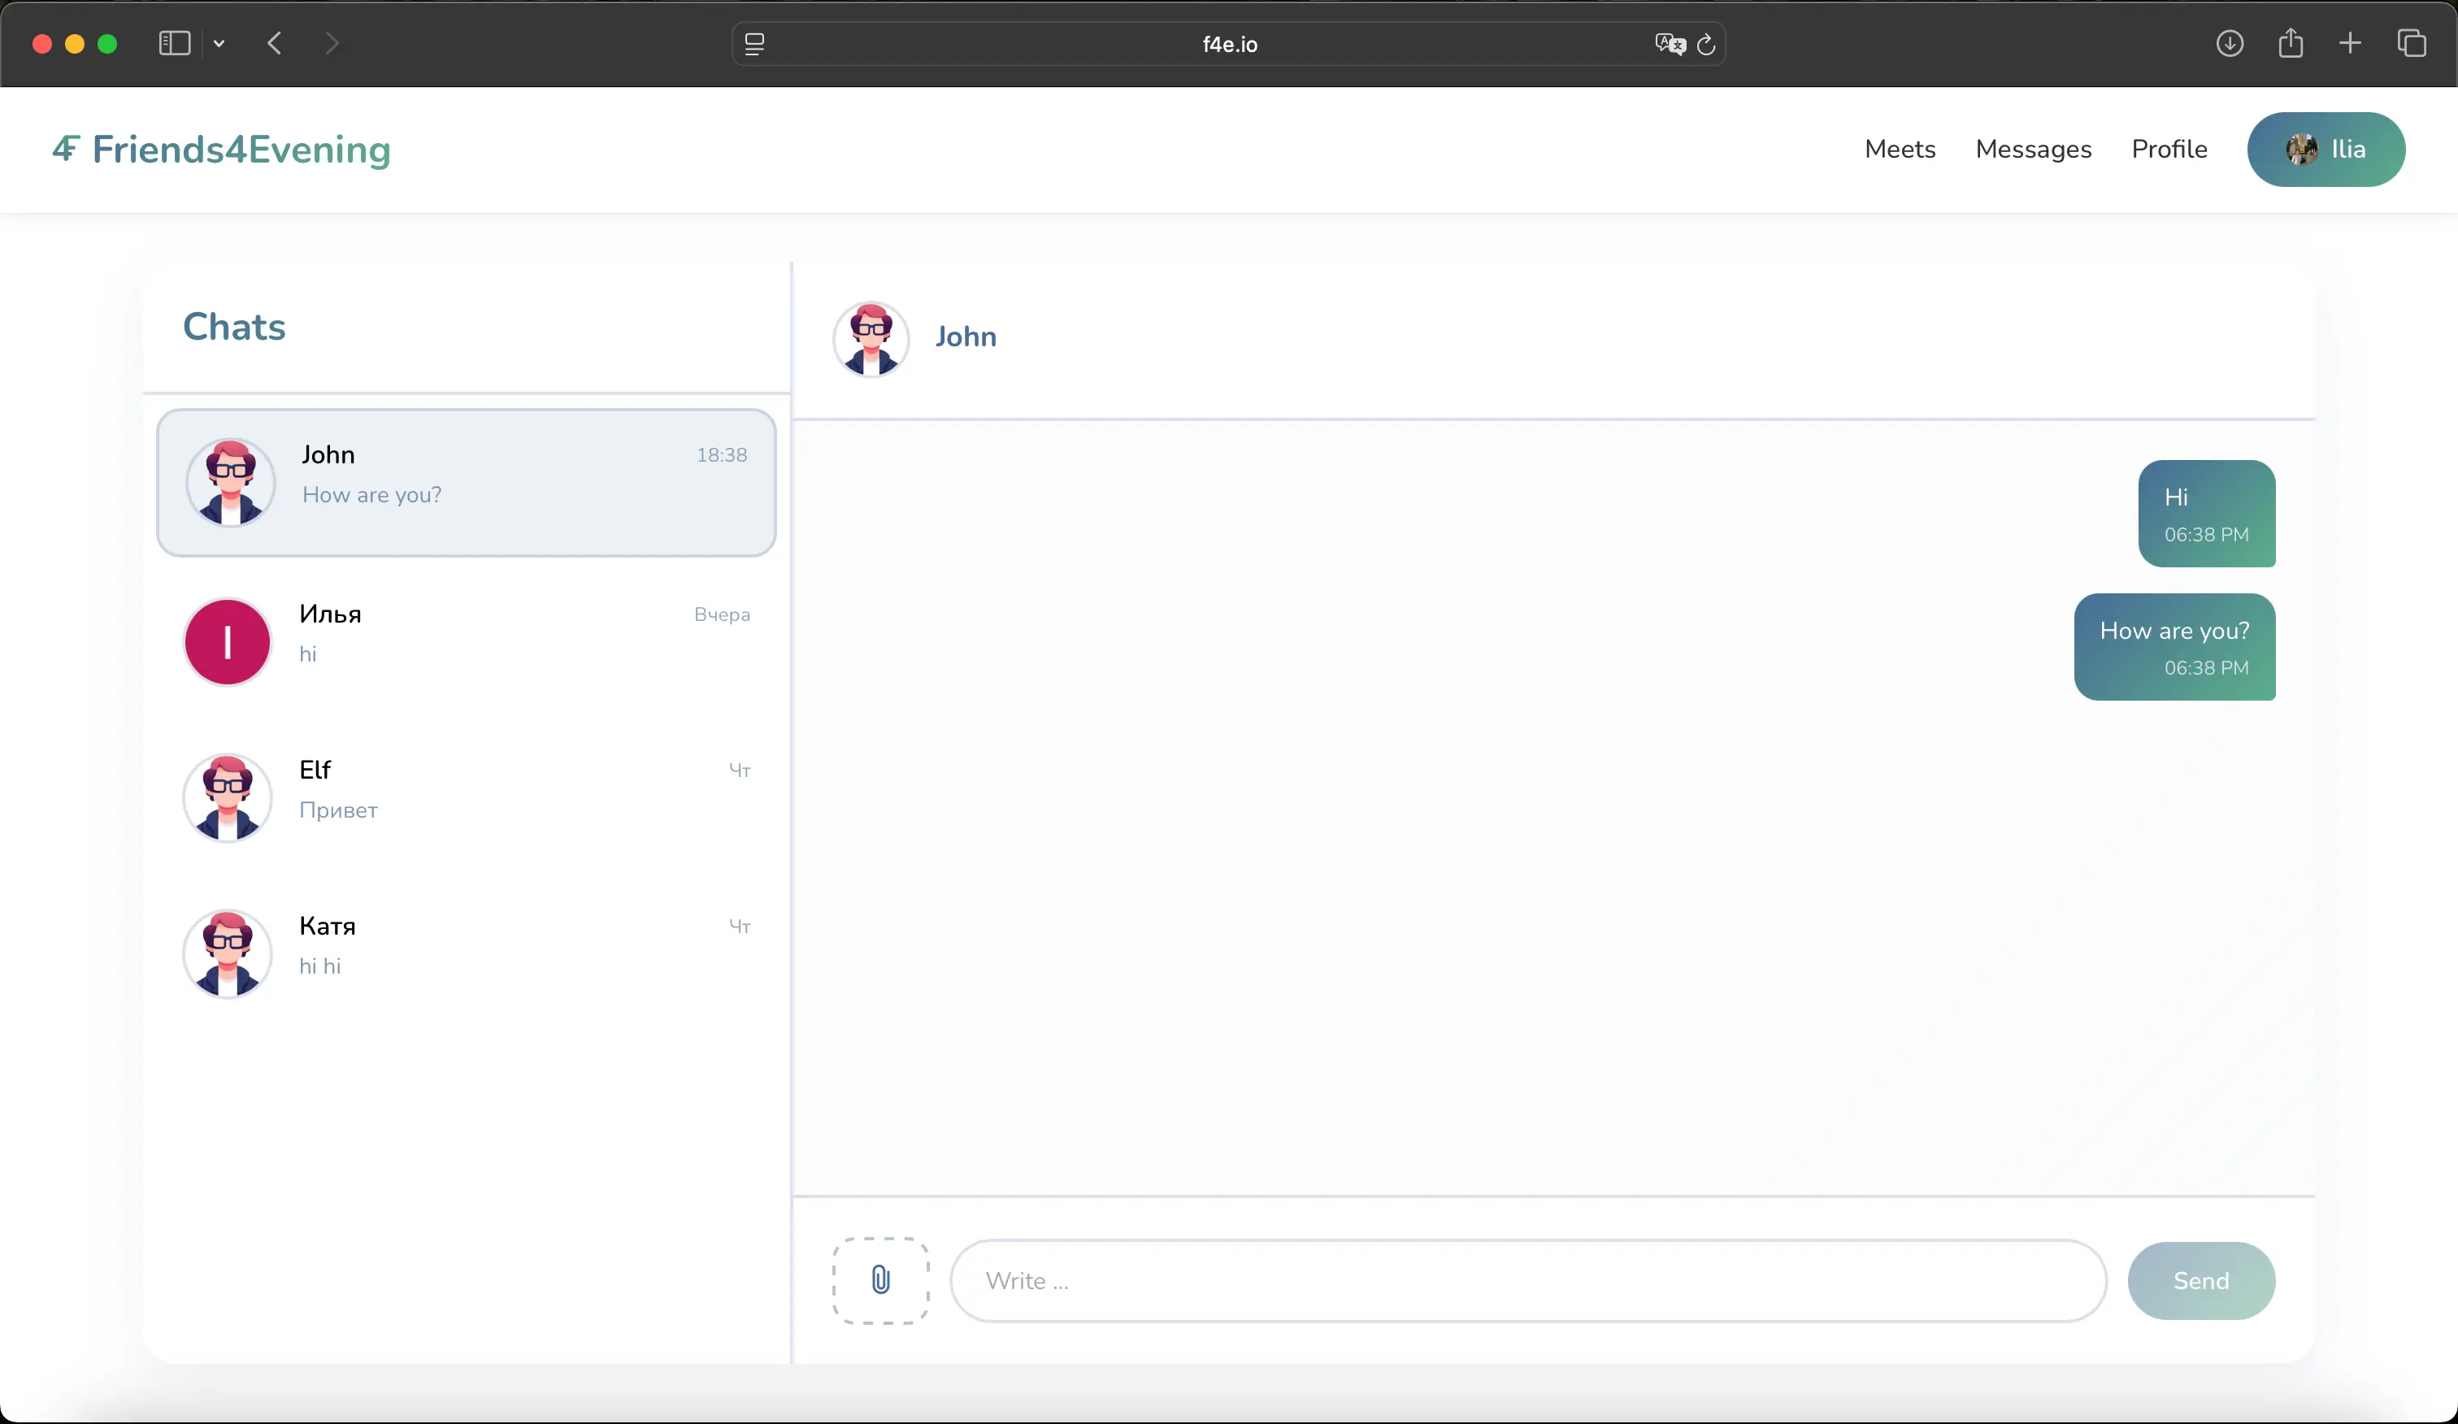Focus the Write message input field

[1527, 1281]
